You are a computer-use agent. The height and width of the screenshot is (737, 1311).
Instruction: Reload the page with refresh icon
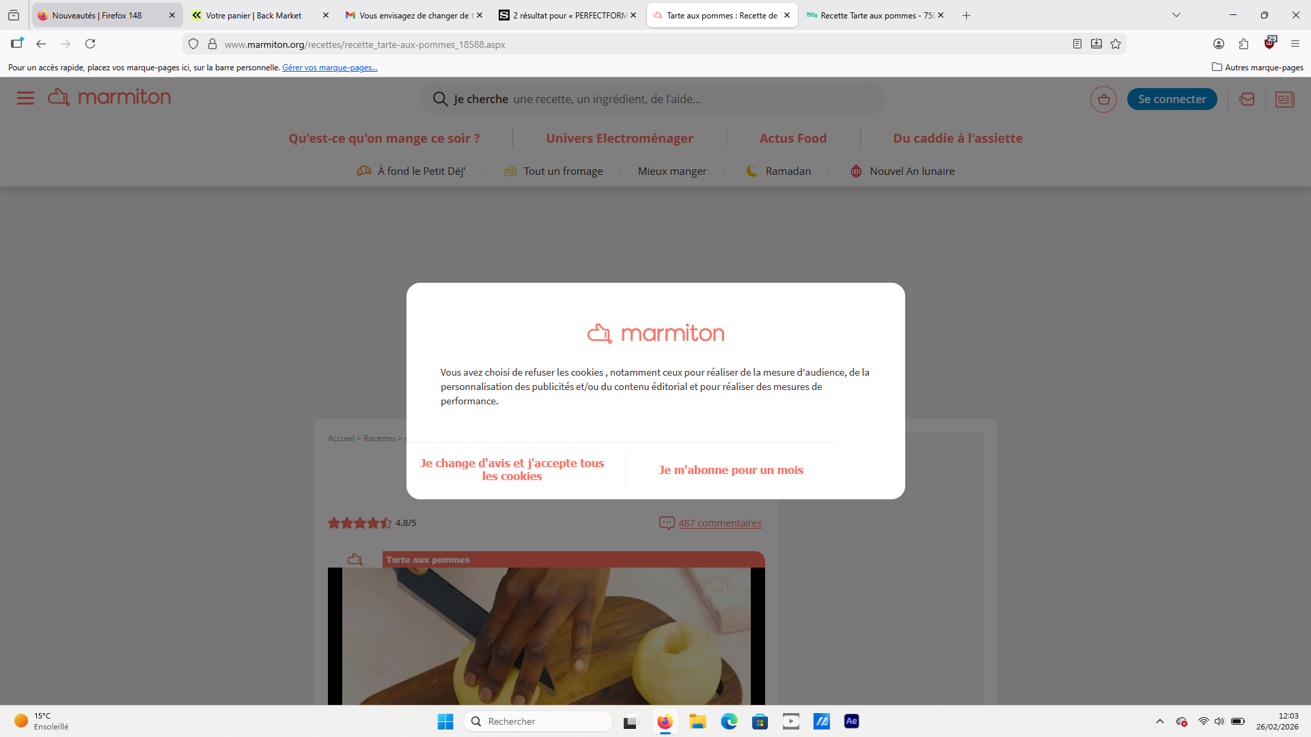point(90,44)
